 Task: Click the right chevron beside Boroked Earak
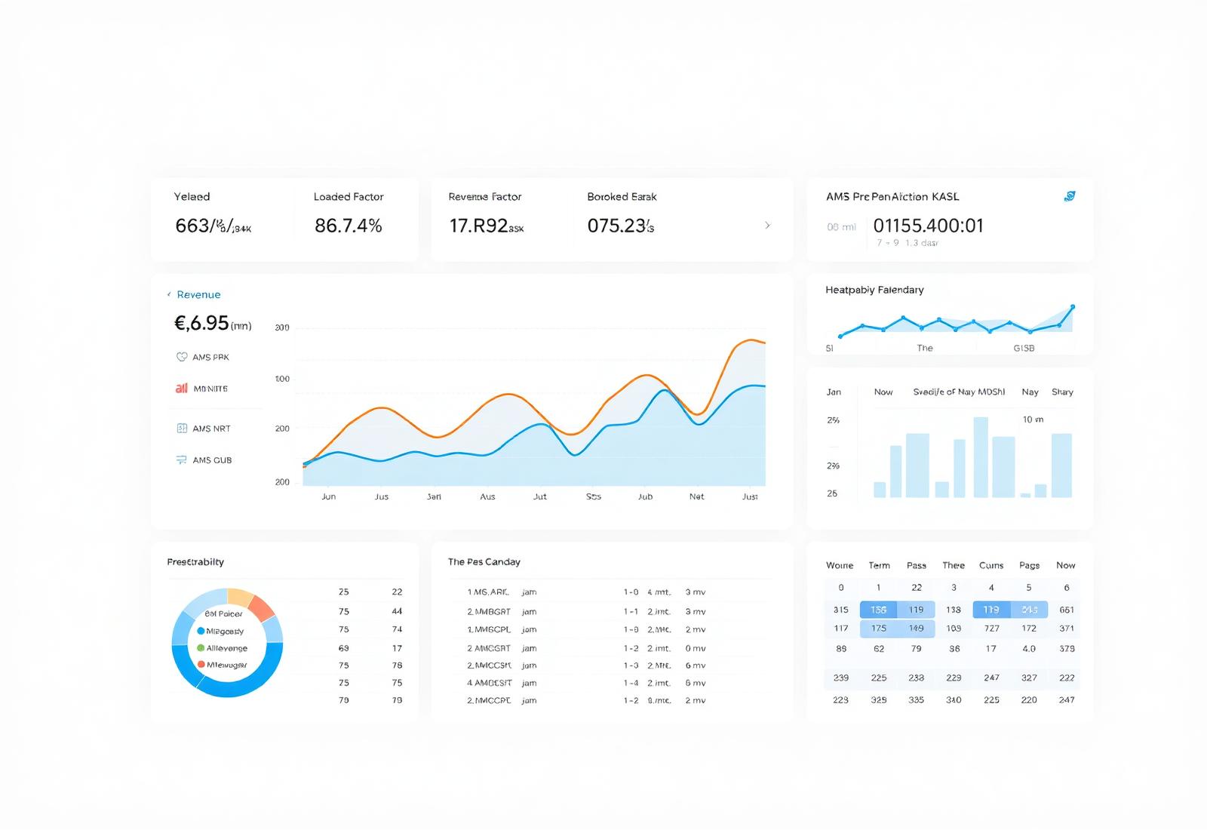(767, 225)
